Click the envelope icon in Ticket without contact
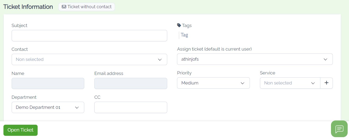 pos(64,7)
